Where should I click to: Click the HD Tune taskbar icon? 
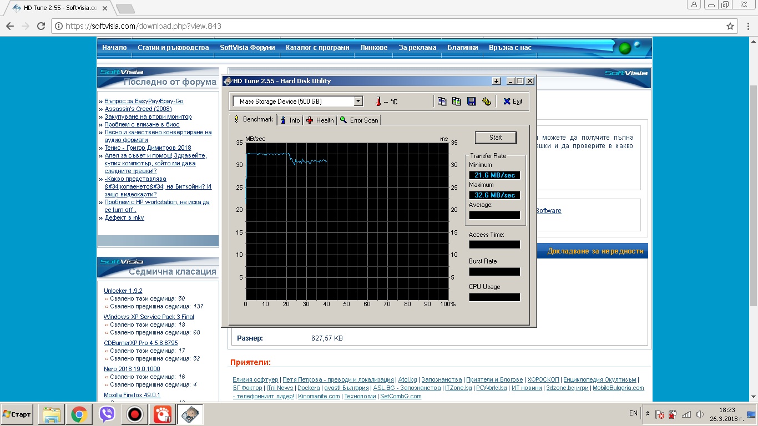click(x=190, y=414)
